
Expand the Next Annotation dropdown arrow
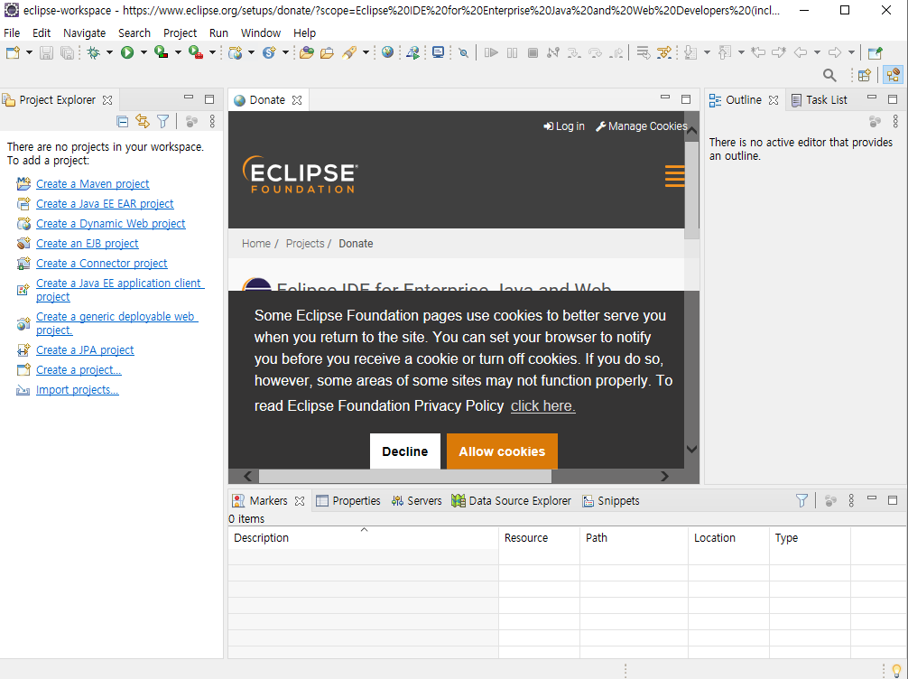tap(707, 52)
